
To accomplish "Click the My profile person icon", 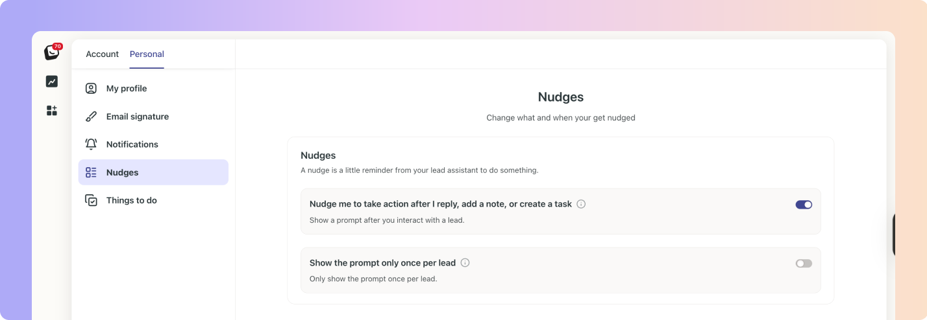I will tap(92, 89).
